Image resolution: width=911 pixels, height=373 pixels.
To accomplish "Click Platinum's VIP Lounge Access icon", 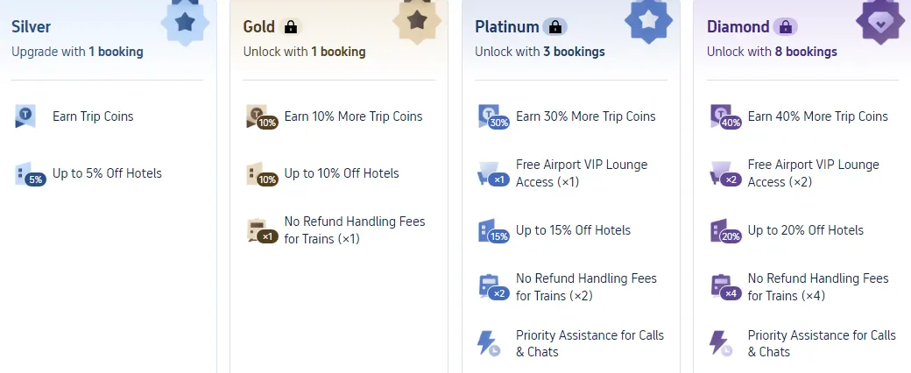I will pos(491,174).
